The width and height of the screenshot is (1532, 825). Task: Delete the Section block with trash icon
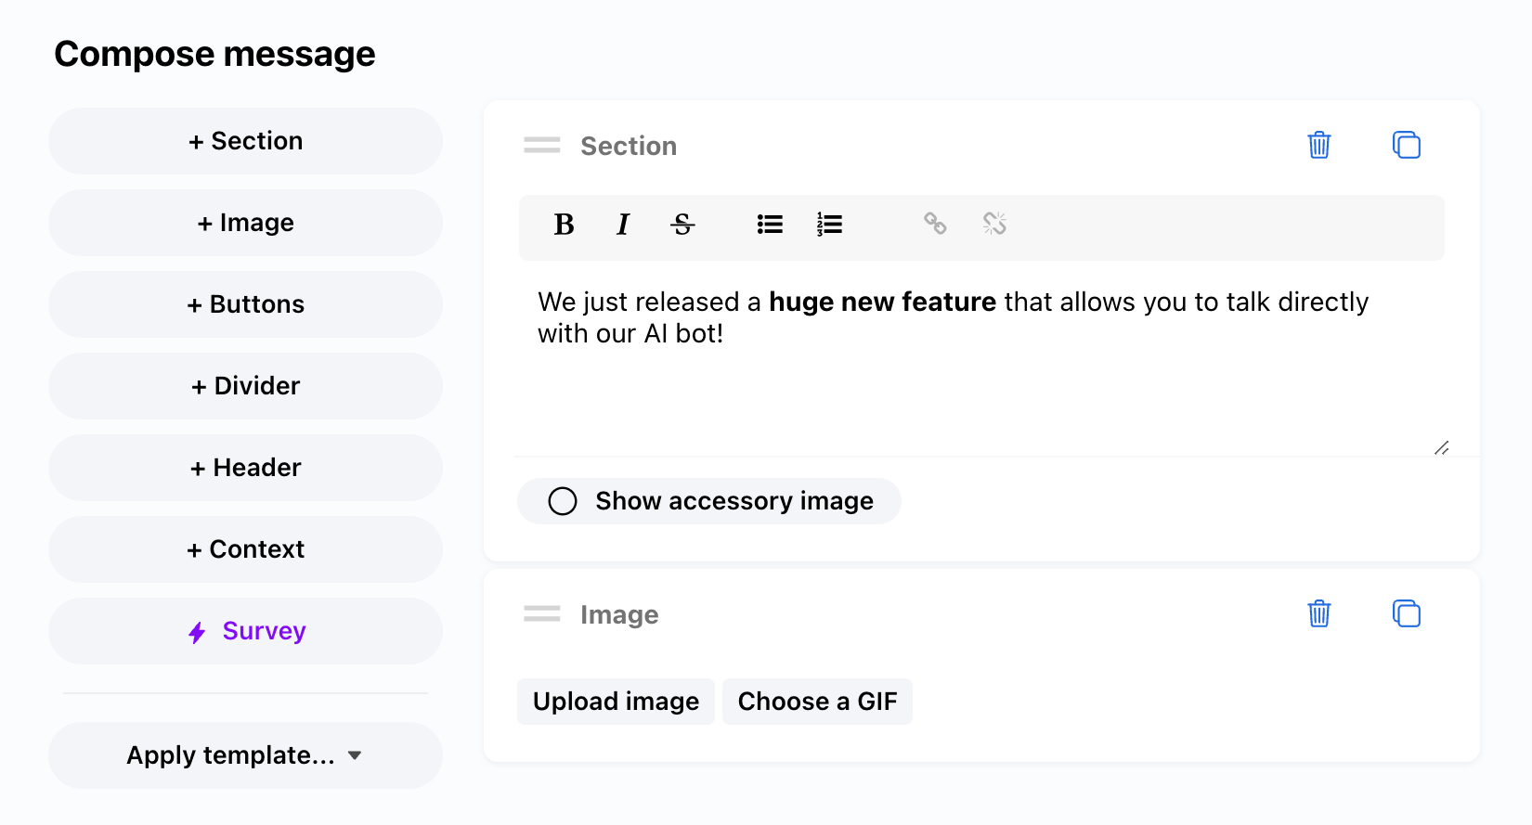[x=1319, y=146]
